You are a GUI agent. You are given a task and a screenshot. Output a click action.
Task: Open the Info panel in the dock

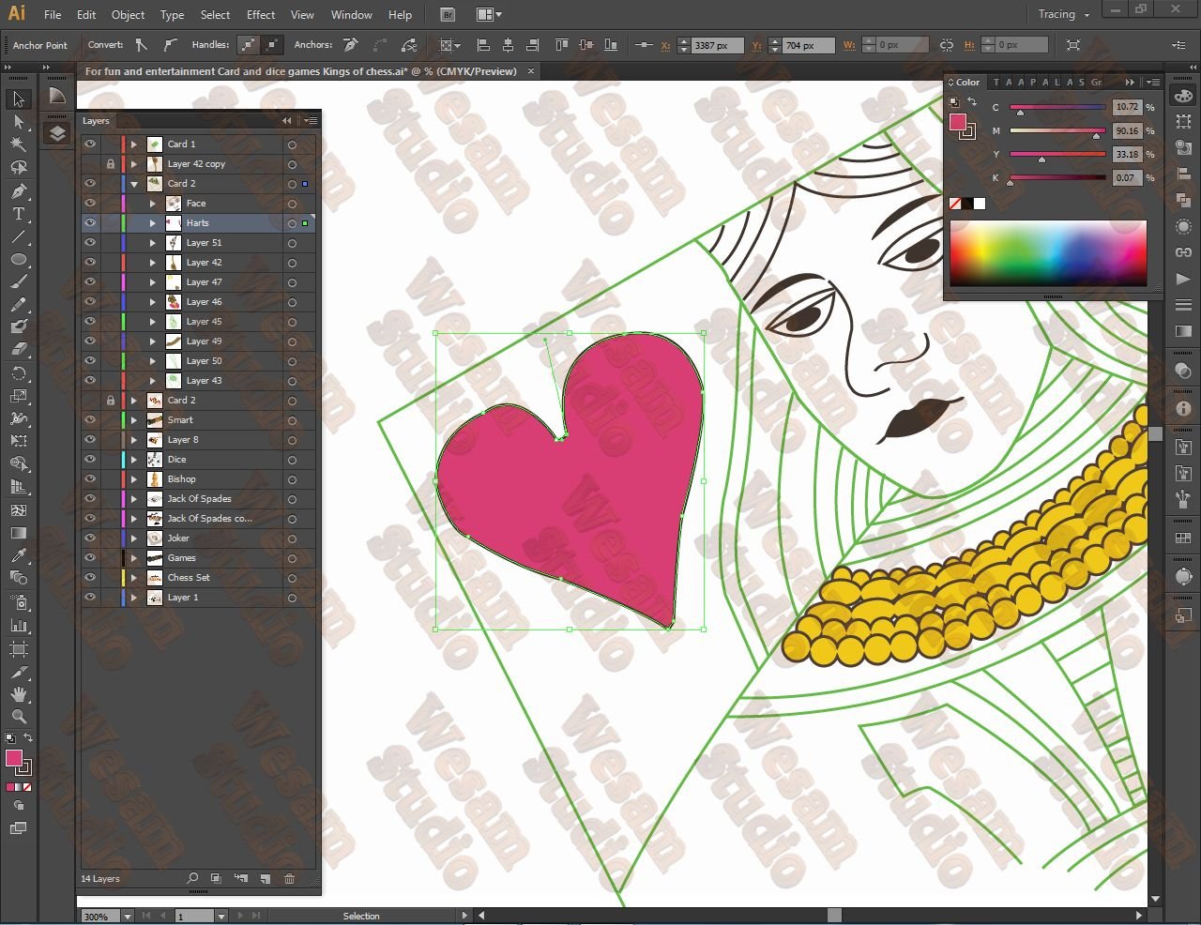coord(1183,409)
